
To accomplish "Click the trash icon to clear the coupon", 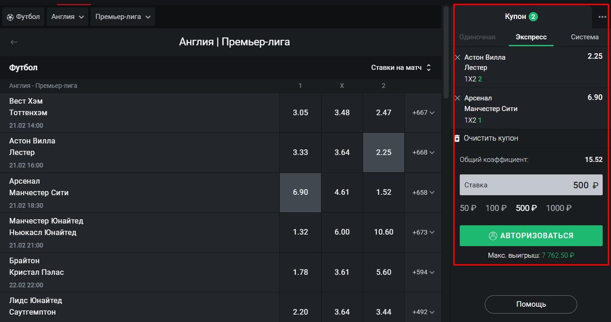I will click(x=457, y=138).
